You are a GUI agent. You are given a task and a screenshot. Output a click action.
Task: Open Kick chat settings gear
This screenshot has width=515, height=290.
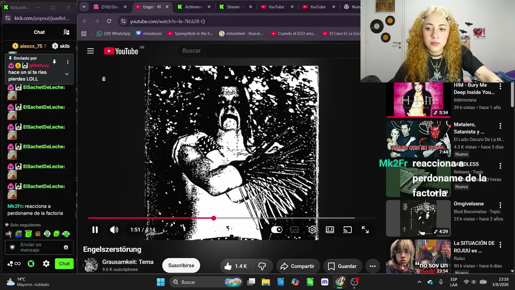tap(46, 264)
